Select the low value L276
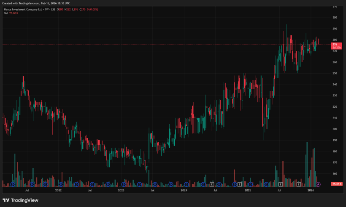The height and width of the screenshot is (207, 346). (x=75, y=9)
